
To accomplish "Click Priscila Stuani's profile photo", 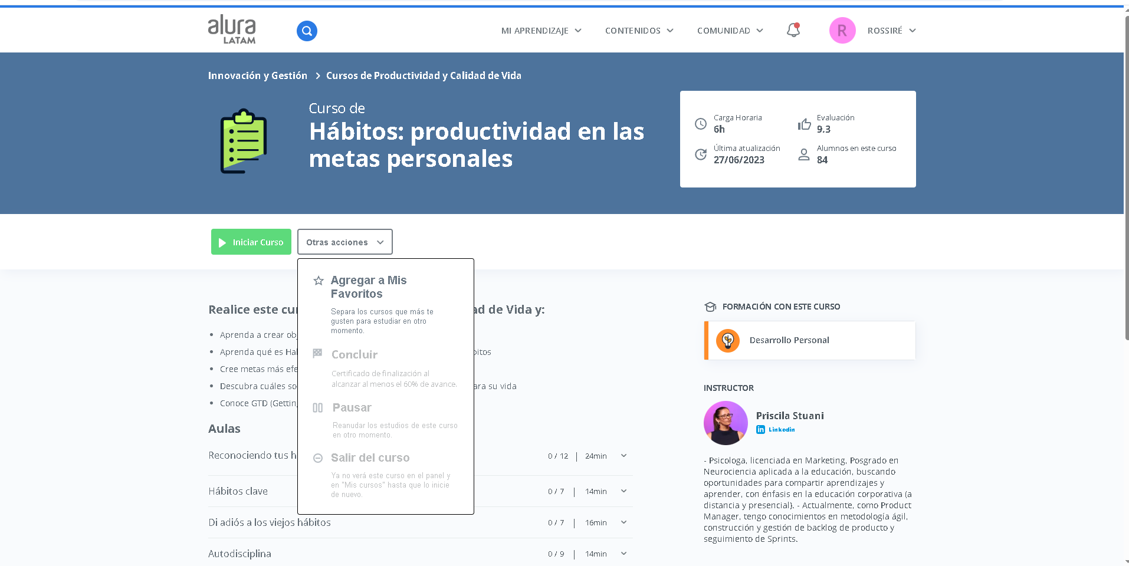I will 726,423.
